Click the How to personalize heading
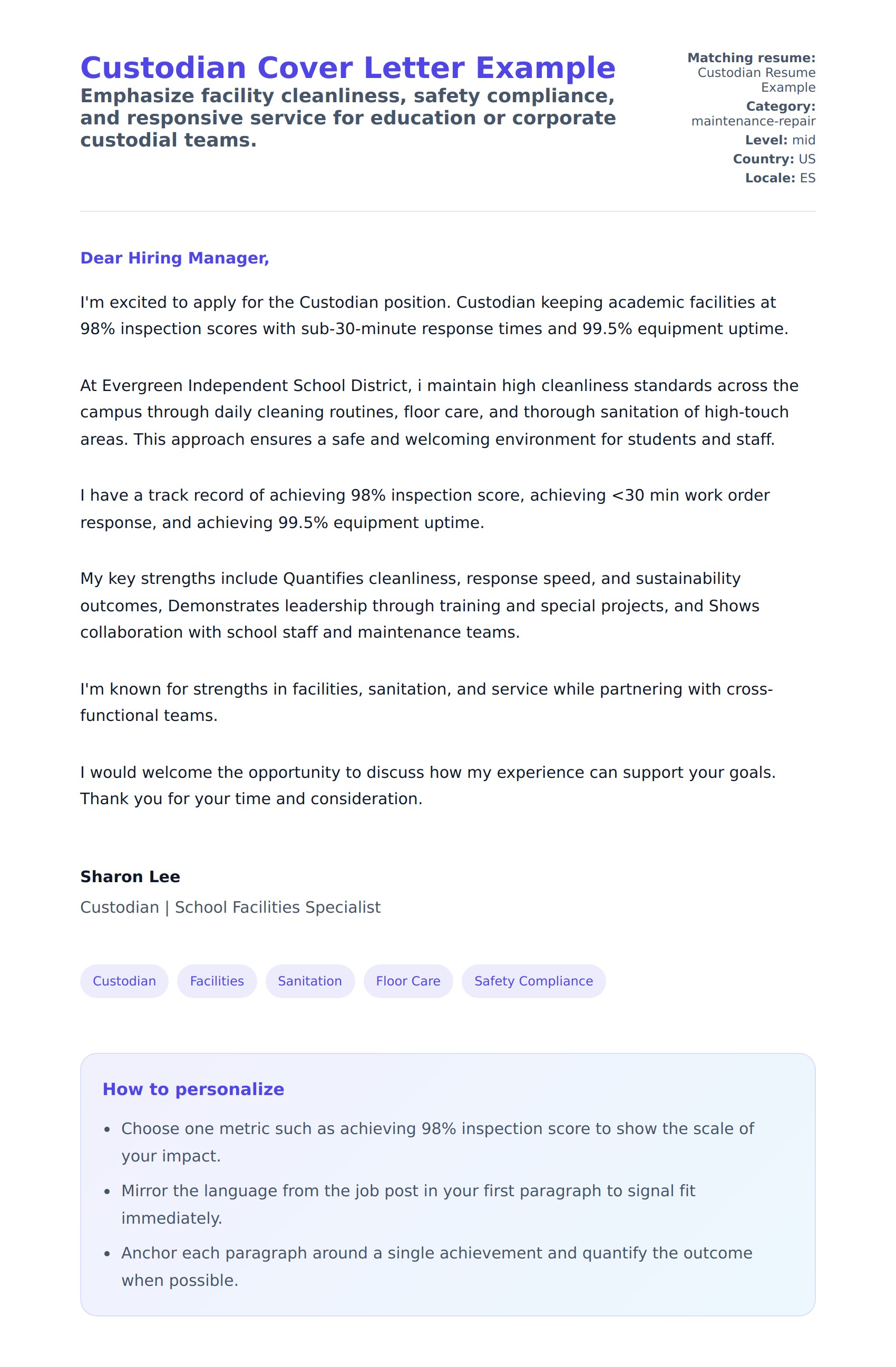 (193, 1089)
